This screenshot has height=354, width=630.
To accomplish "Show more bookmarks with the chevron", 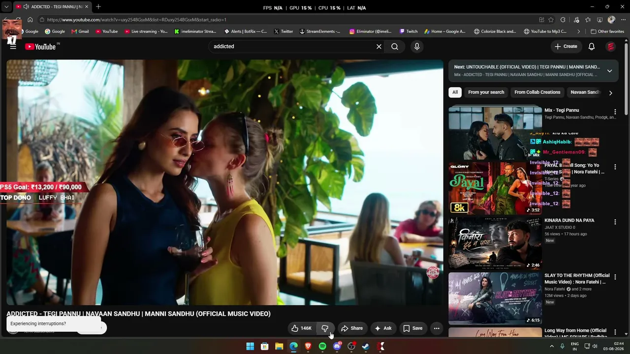I will coord(578,31).
